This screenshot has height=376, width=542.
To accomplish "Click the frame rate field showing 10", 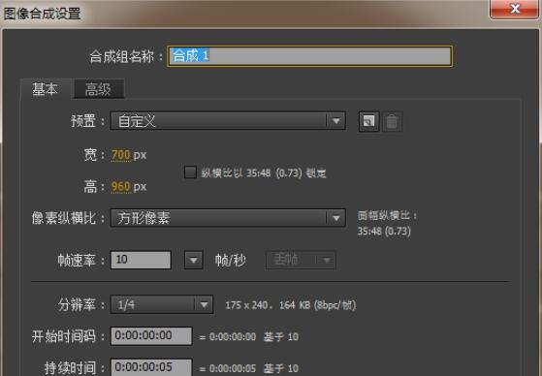I will pos(141,260).
